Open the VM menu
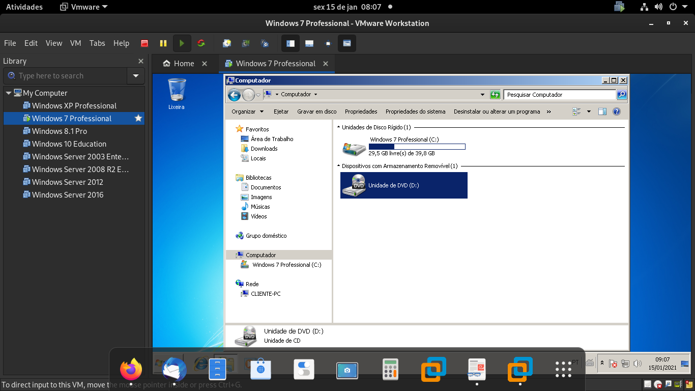This screenshot has width=695, height=391. coord(76,43)
